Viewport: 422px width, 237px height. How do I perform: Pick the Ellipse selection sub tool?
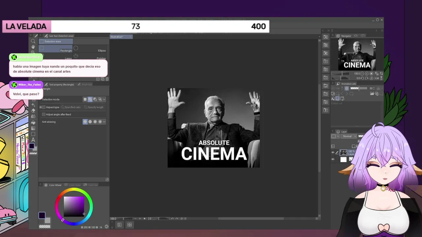(x=90, y=49)
